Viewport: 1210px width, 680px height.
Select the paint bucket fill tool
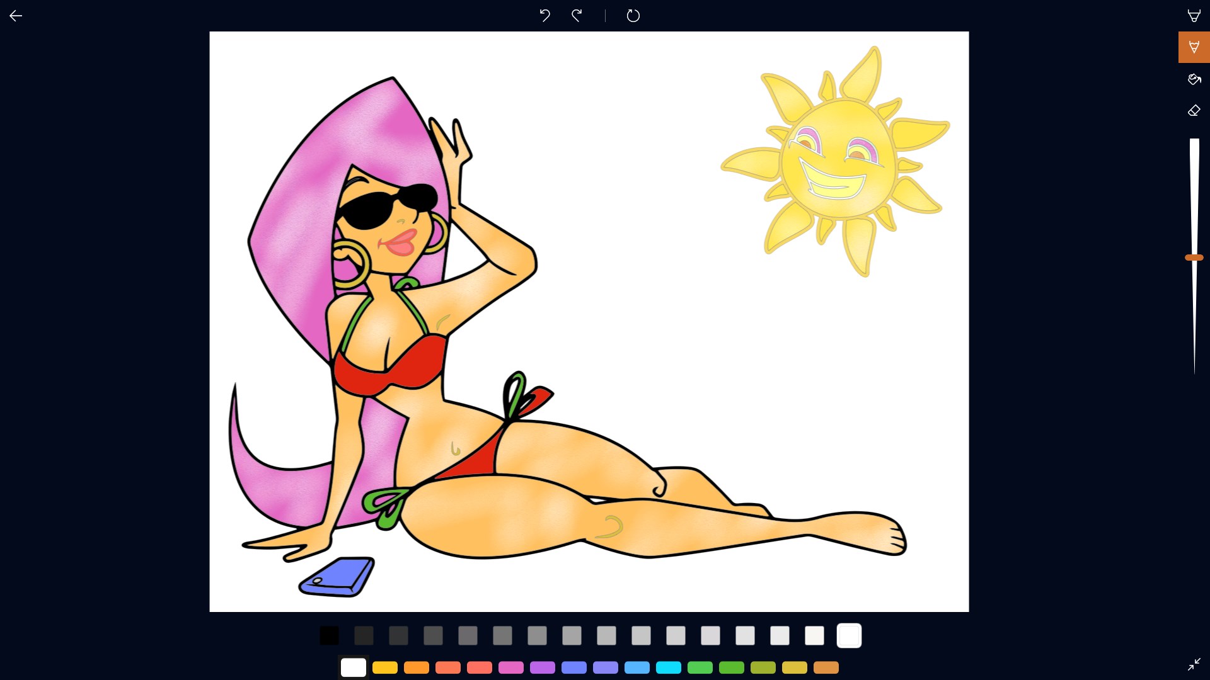pyautogui.click(x=1194, y=79)
